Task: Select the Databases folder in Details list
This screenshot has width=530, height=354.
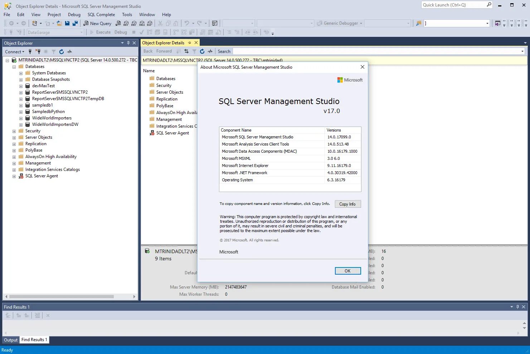Action: tap(166, 79)
